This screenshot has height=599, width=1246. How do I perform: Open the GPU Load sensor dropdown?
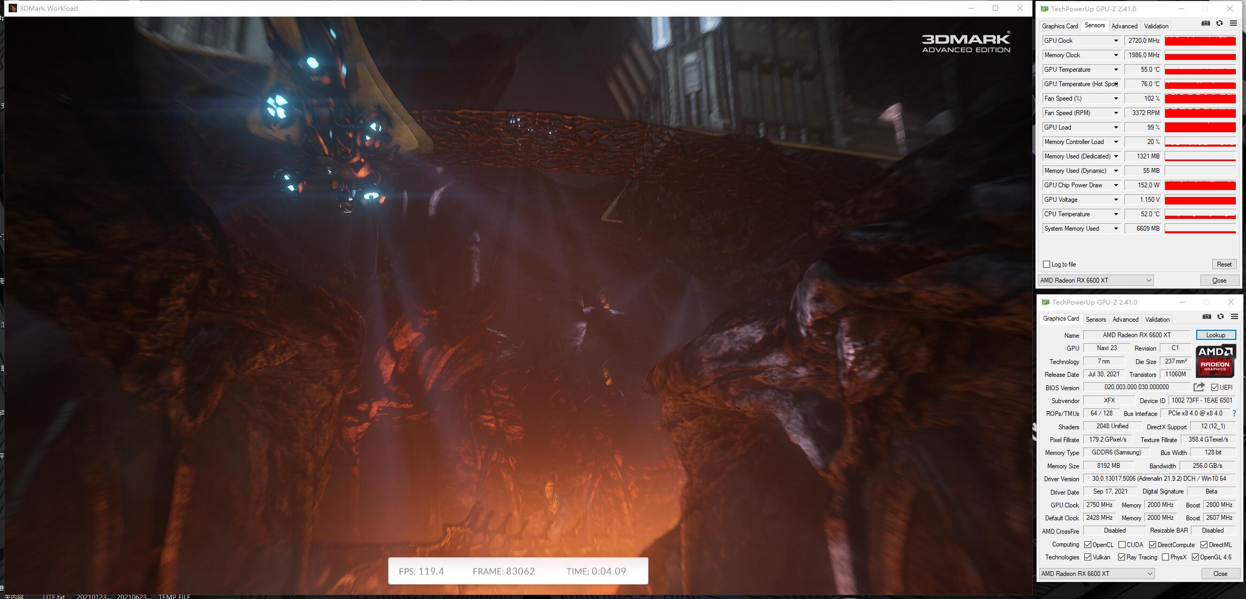[1116, 127]
